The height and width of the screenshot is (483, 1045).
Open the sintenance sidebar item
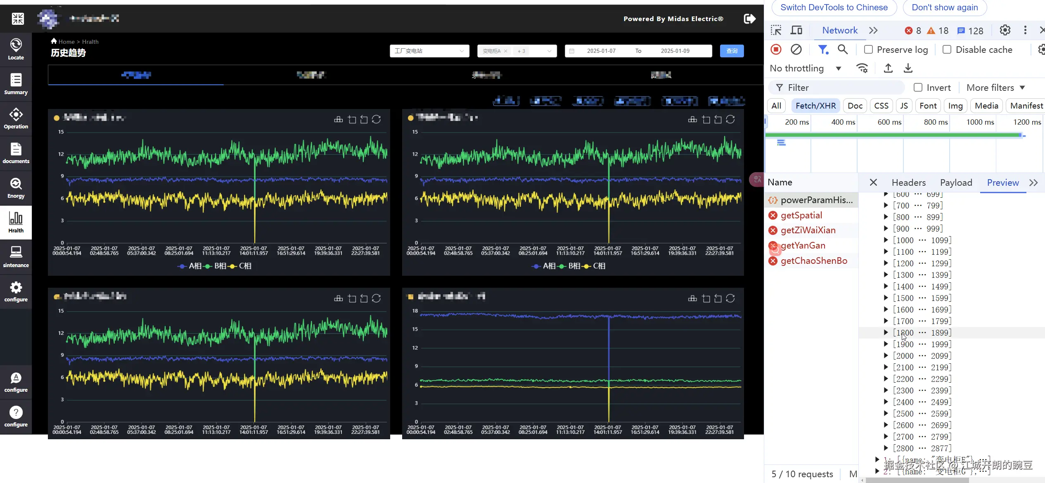(x=16, y=257)
